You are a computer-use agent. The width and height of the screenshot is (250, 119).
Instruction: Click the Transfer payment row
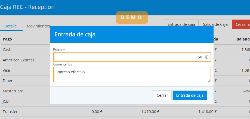point(10,112)
